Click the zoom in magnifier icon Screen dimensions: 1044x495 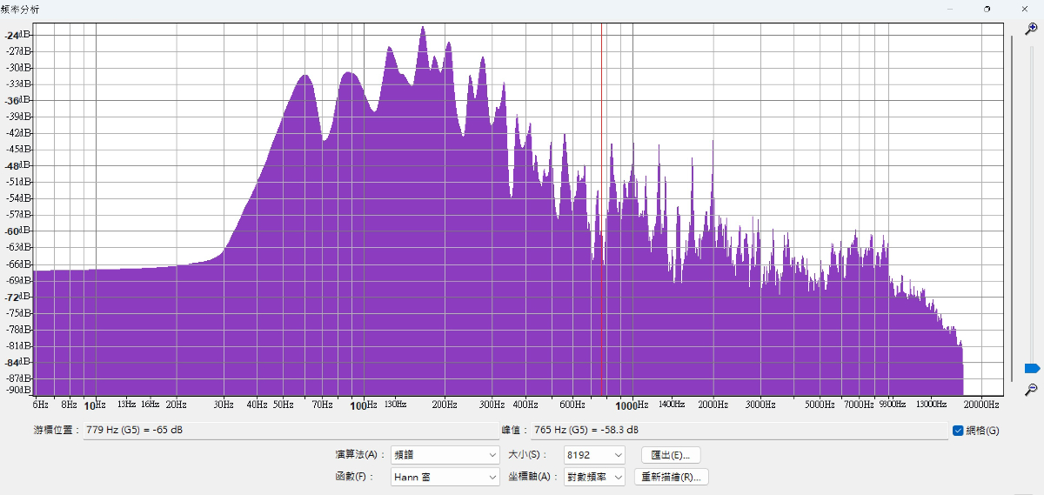pyautogui.click(x=1031, y=29)
